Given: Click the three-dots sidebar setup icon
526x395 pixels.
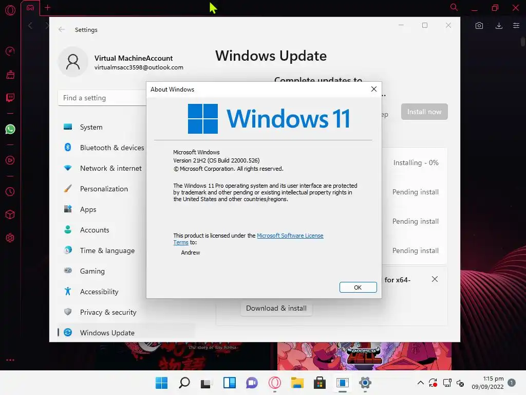Looking at the screenshot, I should 10,360.
